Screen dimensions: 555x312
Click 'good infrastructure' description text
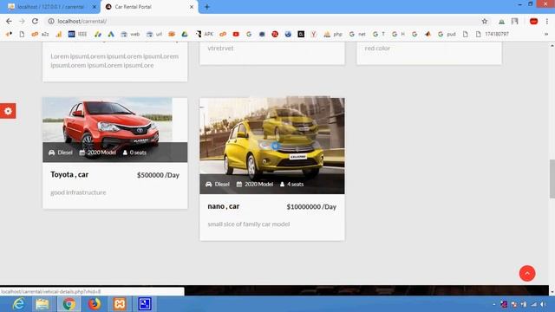tap(78, 192)
